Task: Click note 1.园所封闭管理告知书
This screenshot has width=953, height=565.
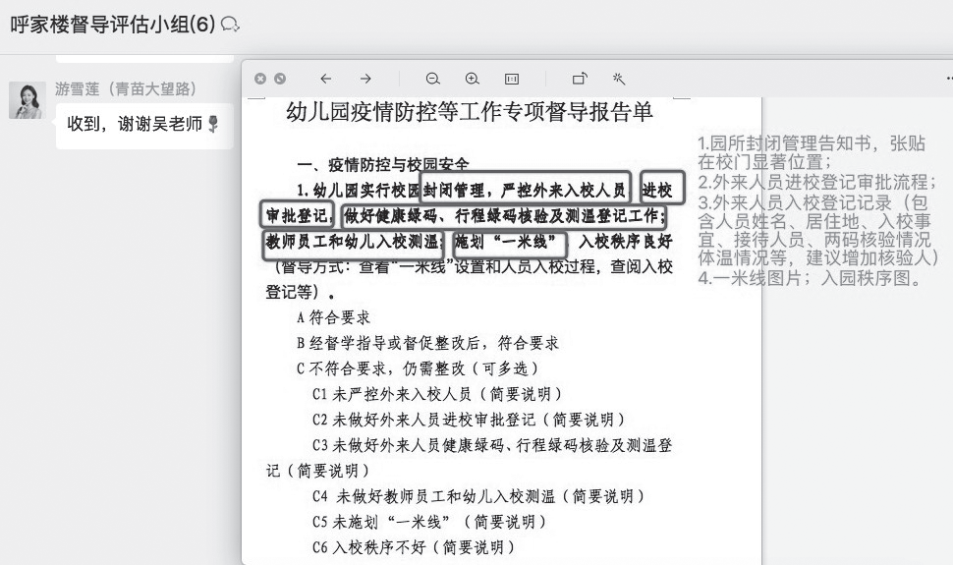Action: point(812,152)
